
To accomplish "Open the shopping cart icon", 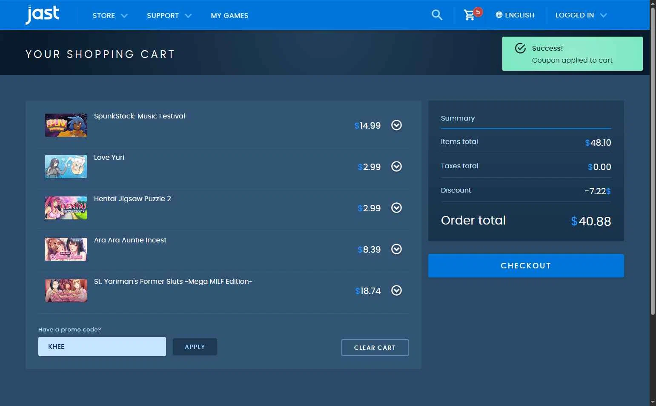I will 470,15.
